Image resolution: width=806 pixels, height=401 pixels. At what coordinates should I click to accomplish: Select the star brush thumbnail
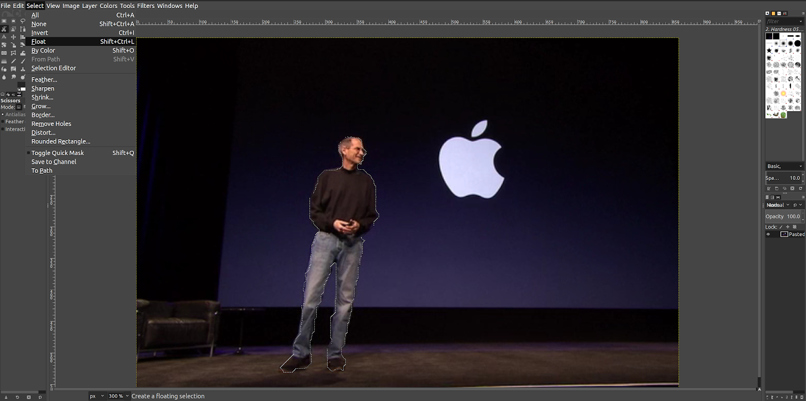point(769,50)
